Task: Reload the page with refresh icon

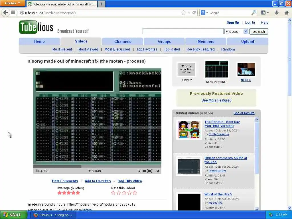Action: [194, 13]
